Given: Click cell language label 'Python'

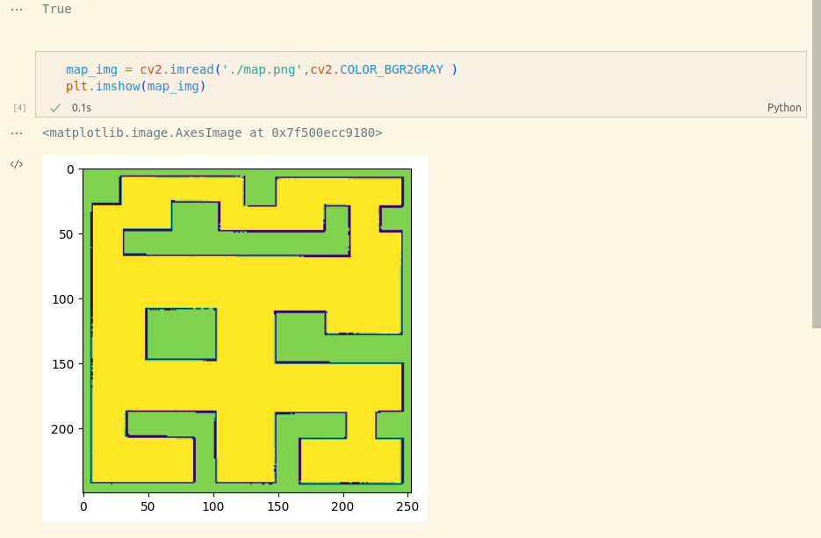Looking at the screenshot, I should (784, 108).
